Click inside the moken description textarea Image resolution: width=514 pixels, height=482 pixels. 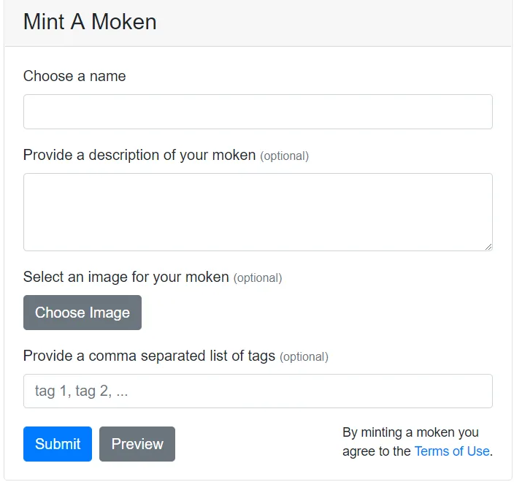tap(258, 212)
